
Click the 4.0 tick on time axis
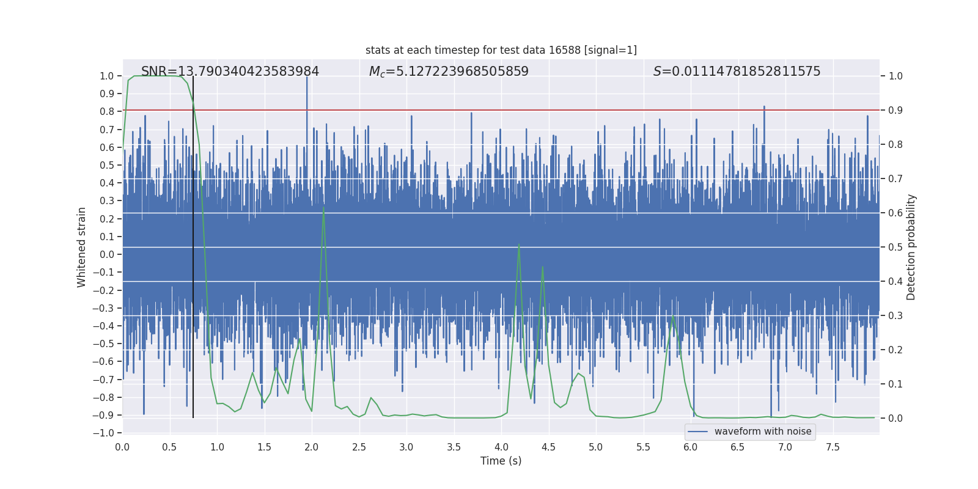(x=501, y=447)
